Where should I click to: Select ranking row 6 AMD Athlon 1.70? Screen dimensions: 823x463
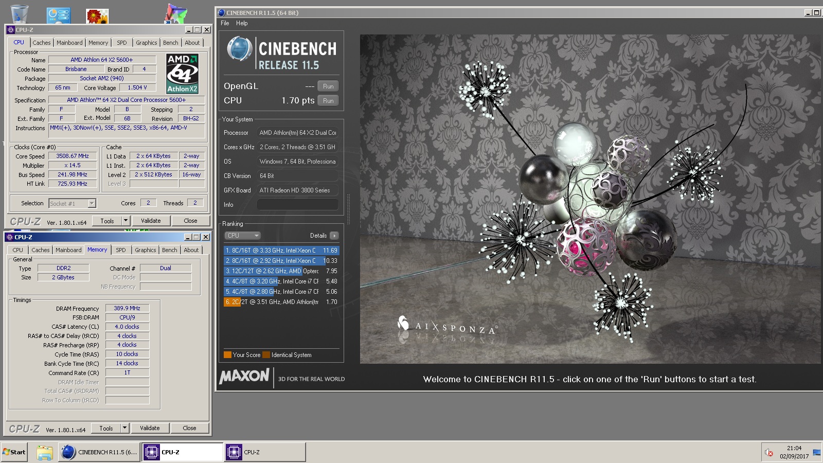coord(281,302)
